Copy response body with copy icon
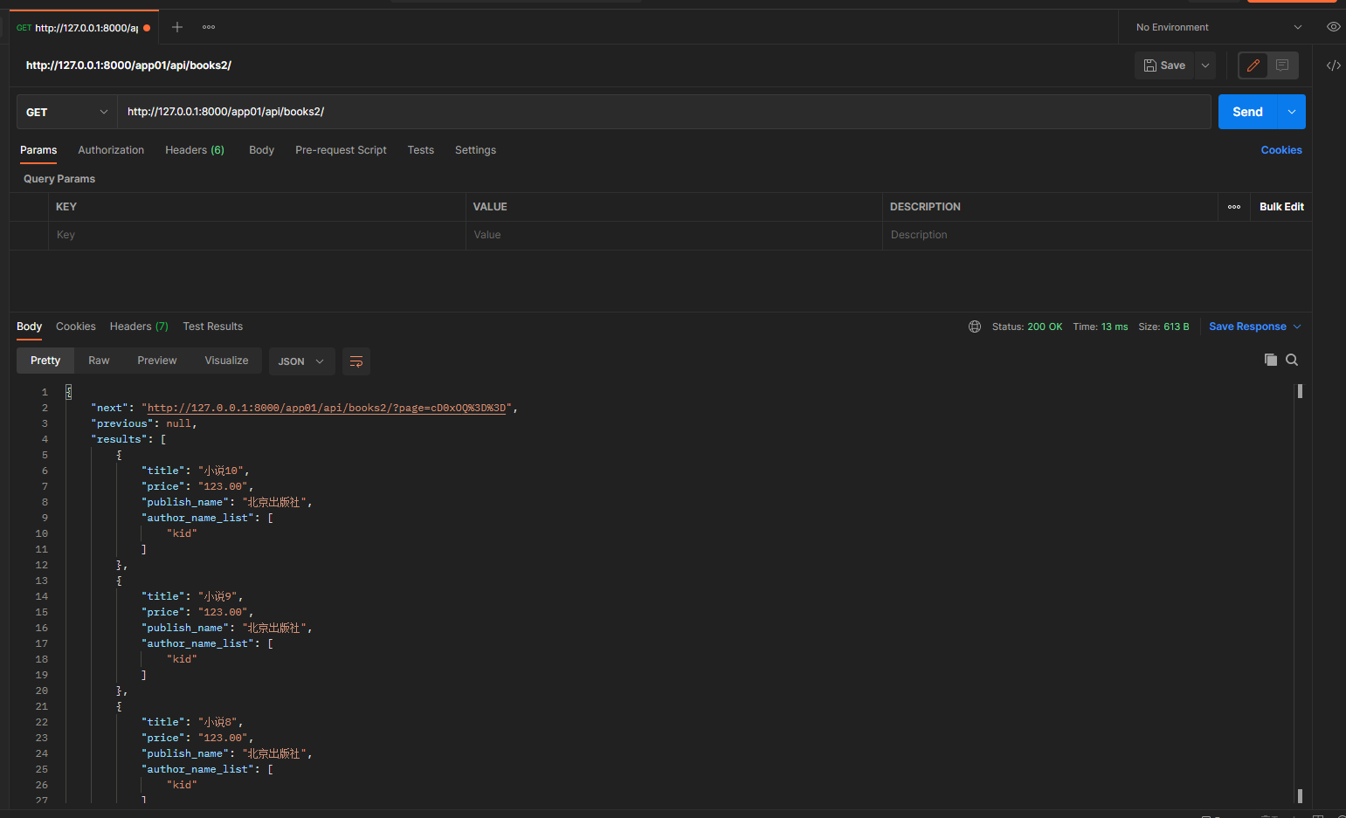 click(1271, 360)
